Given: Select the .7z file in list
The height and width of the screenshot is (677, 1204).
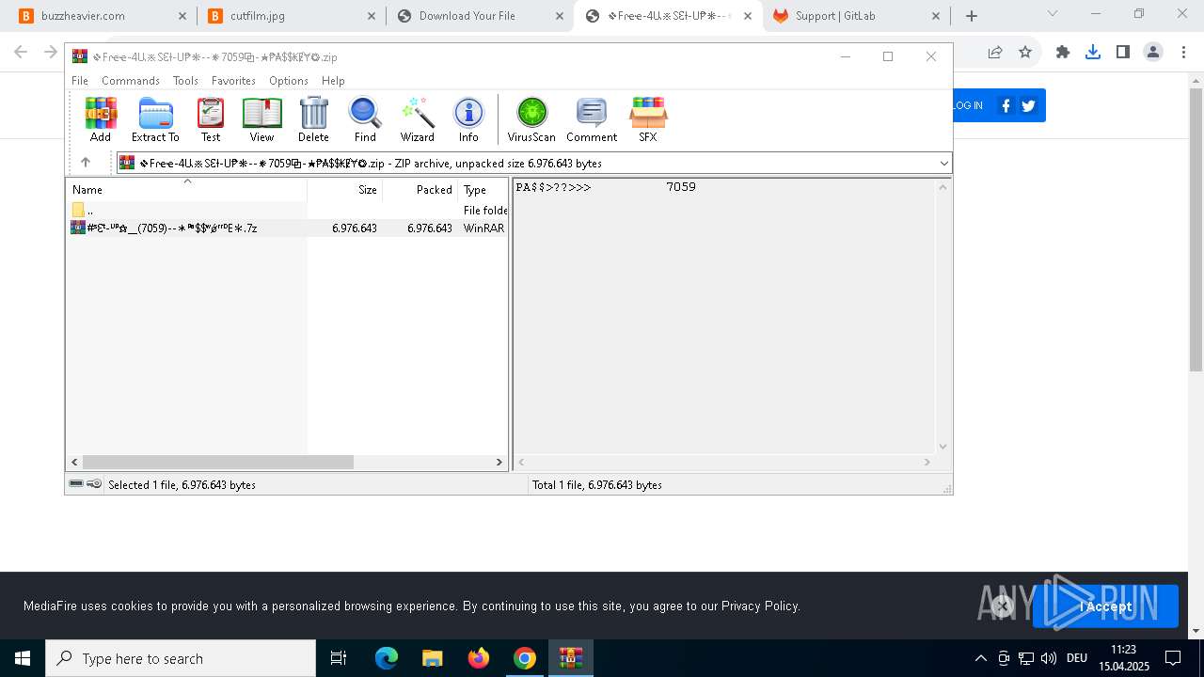Looking at the screenshot, I should [287, 228].
